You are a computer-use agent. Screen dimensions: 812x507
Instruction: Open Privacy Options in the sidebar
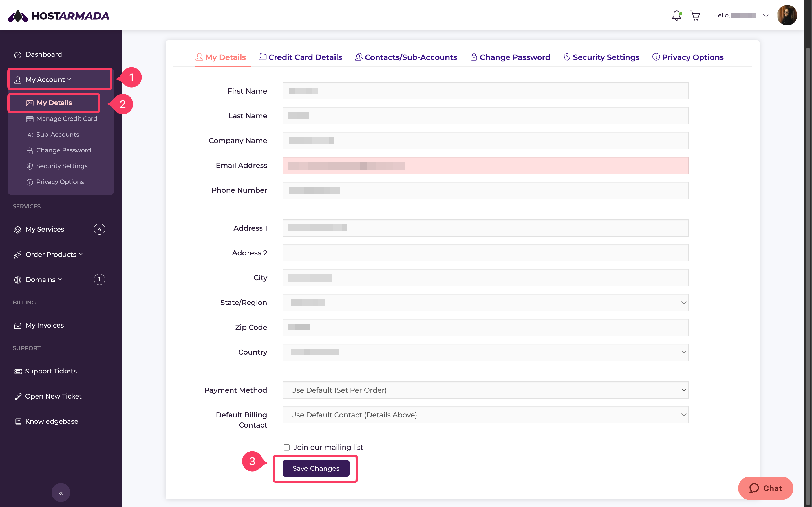[55, 182]
